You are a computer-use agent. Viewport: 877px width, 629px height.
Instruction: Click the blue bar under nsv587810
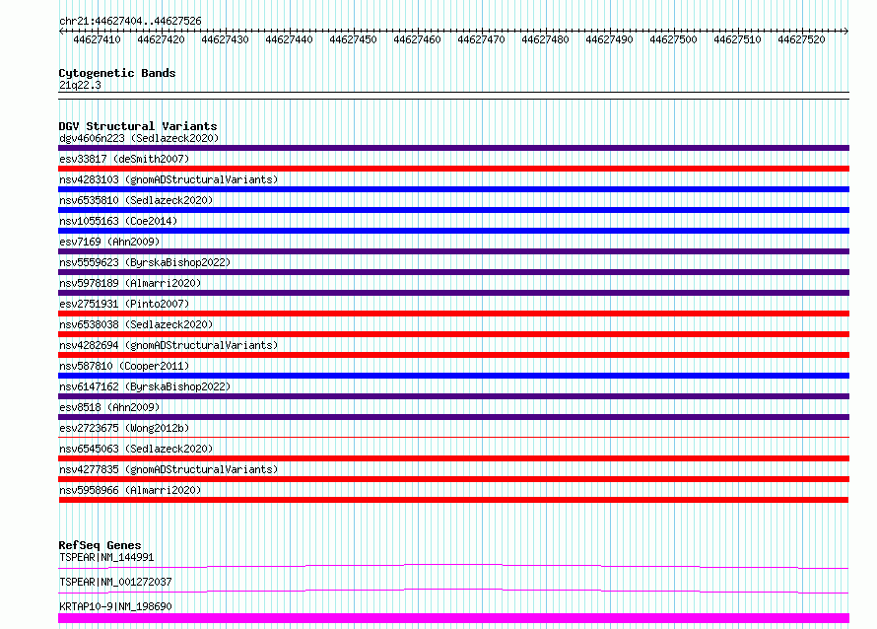(x=453, y=376)
